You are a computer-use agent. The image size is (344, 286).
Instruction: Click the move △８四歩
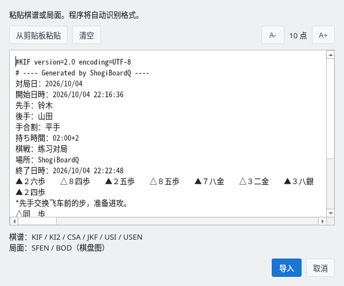tap(75, 181)
